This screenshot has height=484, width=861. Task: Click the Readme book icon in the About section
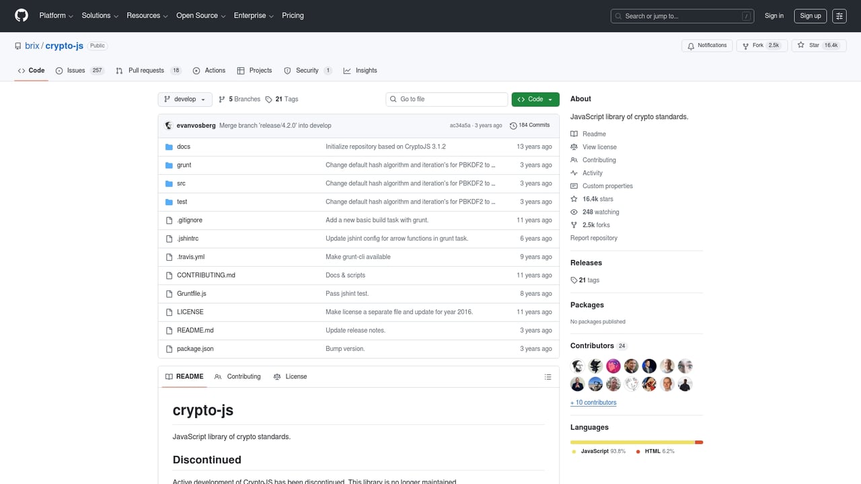point(576,134)
